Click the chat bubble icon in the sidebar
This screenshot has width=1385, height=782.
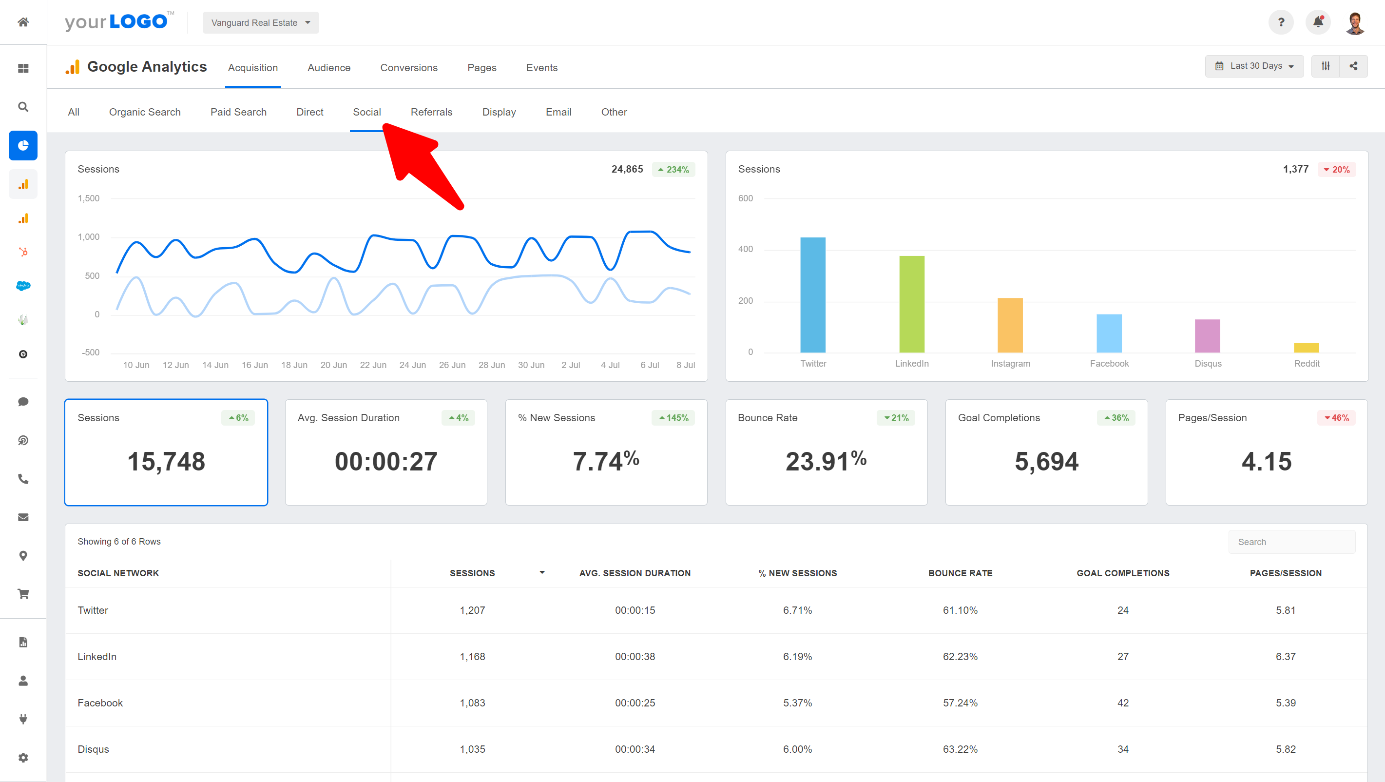23,402
